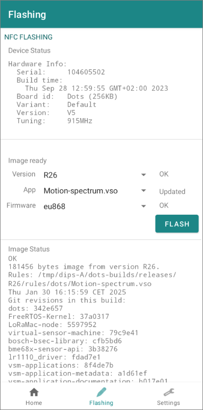The height and width of the screenshot is (410, 203).
Task: Tap the Flashing pen icon
Action: click(x=101, y=392)
